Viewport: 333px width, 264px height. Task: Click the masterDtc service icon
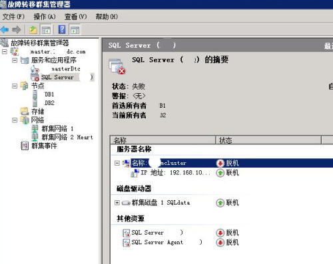tap(35, 69)
